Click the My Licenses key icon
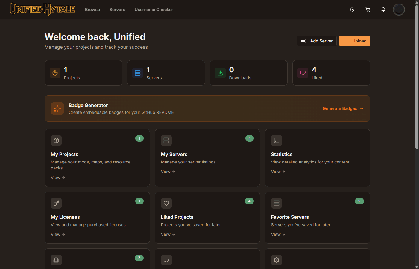 56,203
